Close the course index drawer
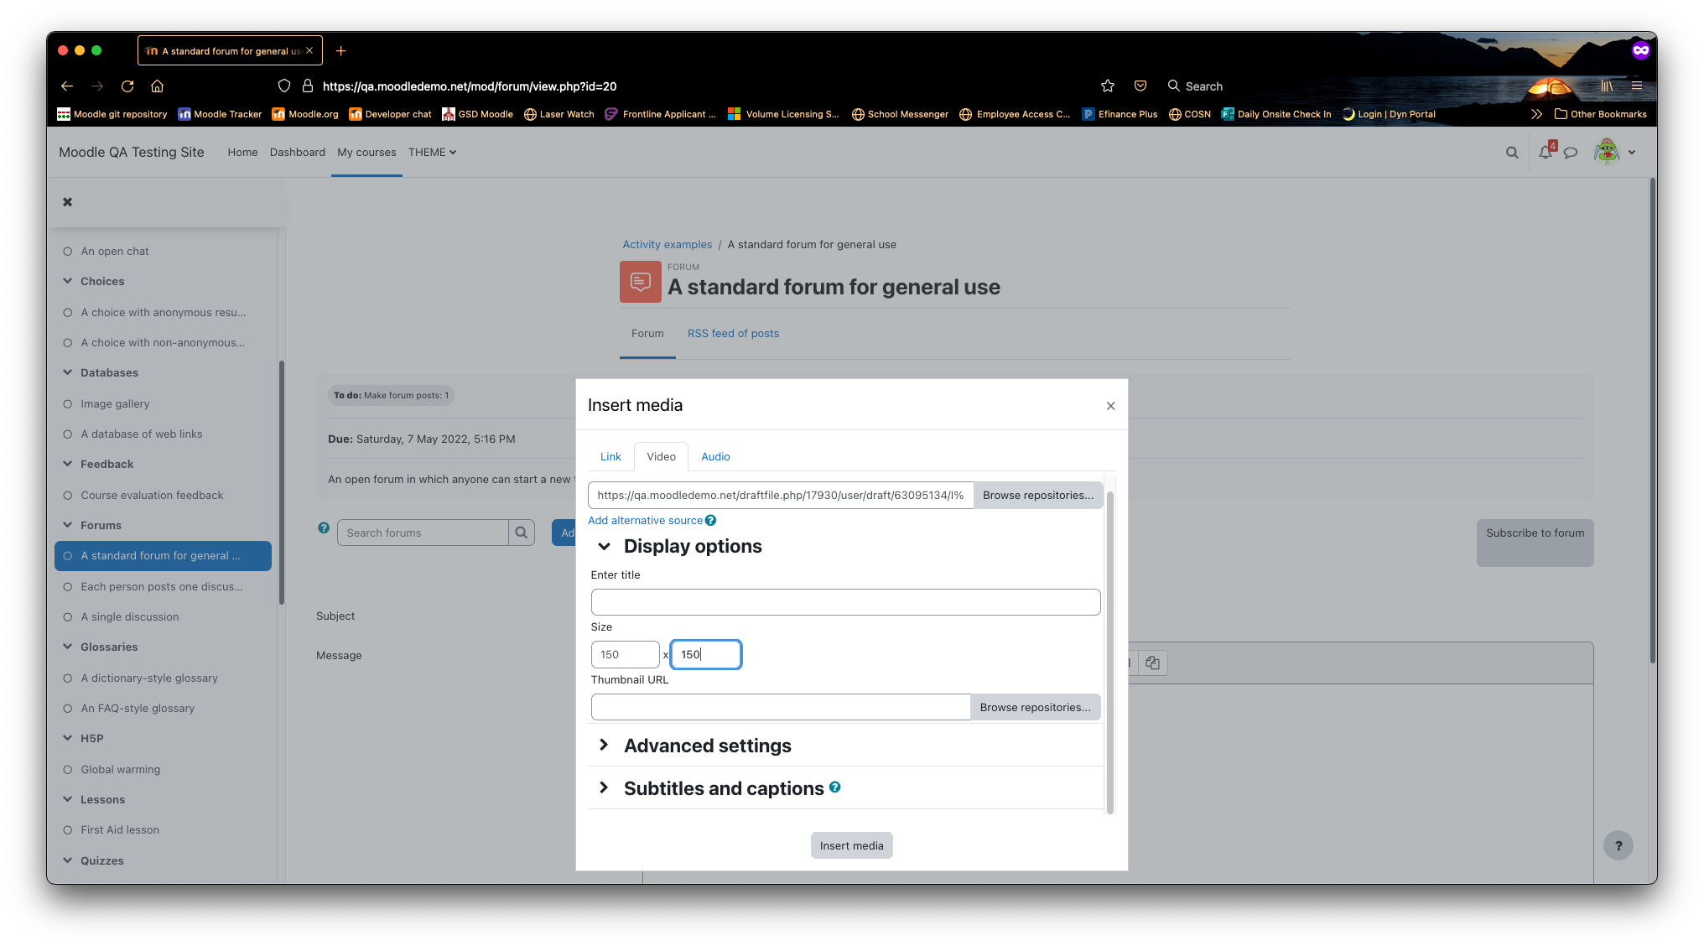The image size is (1704, 946). tap(68, 202)
